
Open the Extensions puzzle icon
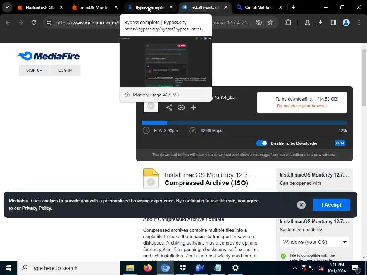point(289,23)
